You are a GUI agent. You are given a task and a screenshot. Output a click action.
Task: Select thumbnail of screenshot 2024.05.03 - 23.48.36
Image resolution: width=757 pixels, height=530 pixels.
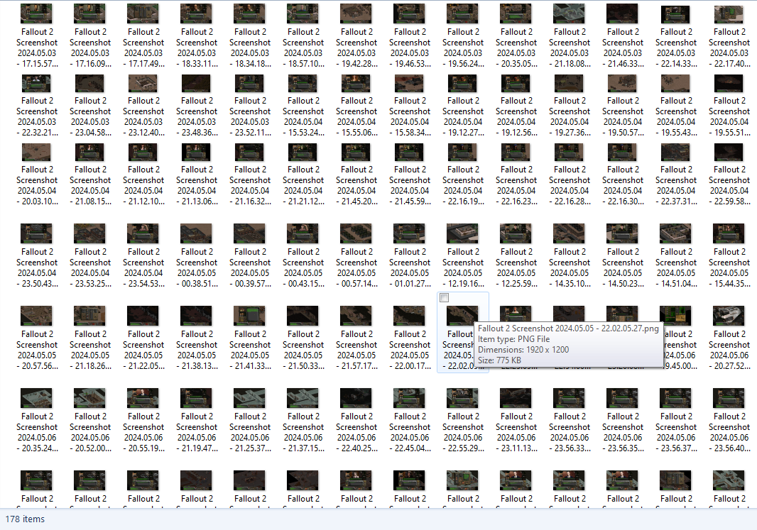197,82
